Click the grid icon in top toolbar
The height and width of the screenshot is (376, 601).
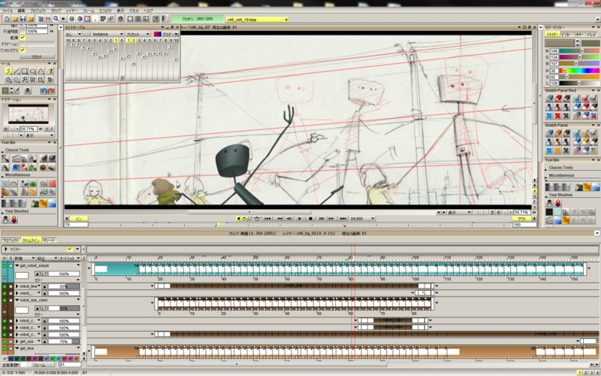[138, 19]
